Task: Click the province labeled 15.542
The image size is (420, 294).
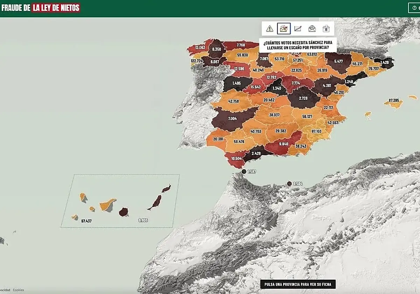Action: pyautogui.click(x=255, y=87)
